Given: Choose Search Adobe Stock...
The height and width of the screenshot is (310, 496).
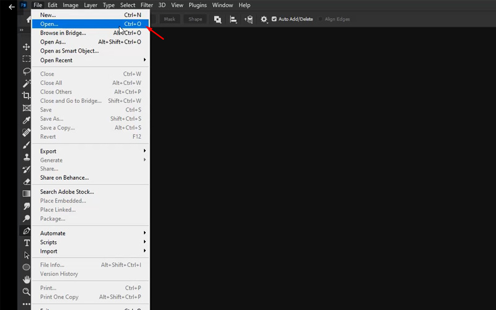Looking at the screenshot, I should 90,192.
